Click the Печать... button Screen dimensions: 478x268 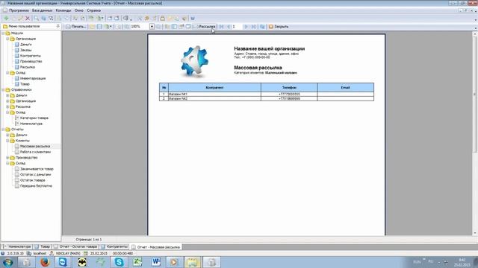(x=75, y=27)
